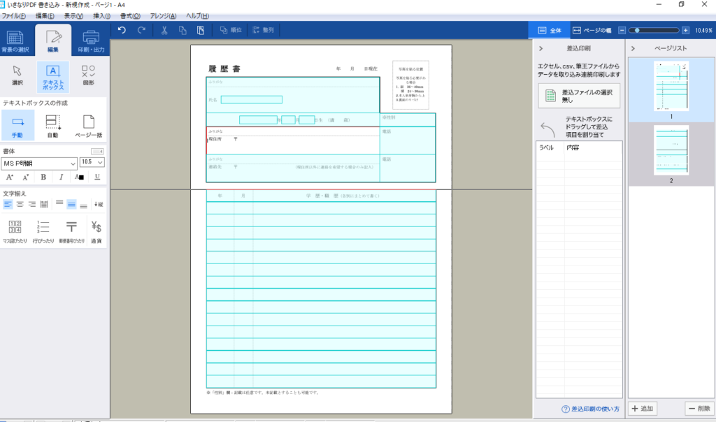Choose the 図形 shapes tool
This screenshot has width=716, height=422.
(89, 75)
